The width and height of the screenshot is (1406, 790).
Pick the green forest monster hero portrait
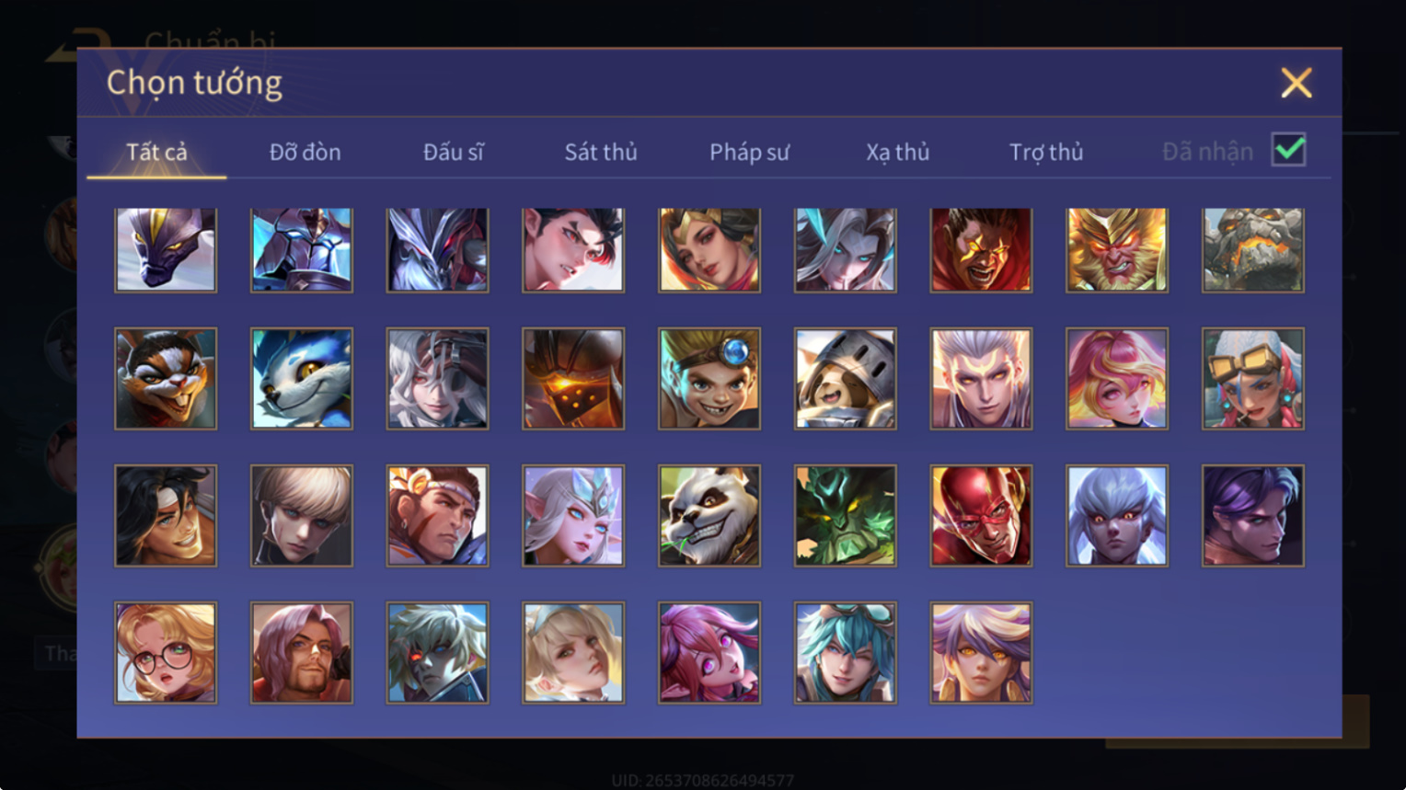[846, 515]
